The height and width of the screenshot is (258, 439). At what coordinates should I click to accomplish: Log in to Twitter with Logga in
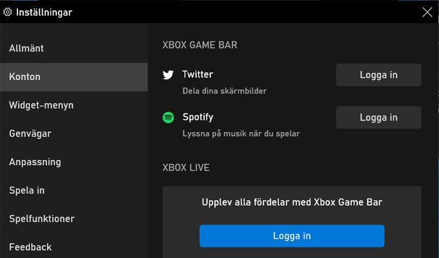(x=378, y=75)
